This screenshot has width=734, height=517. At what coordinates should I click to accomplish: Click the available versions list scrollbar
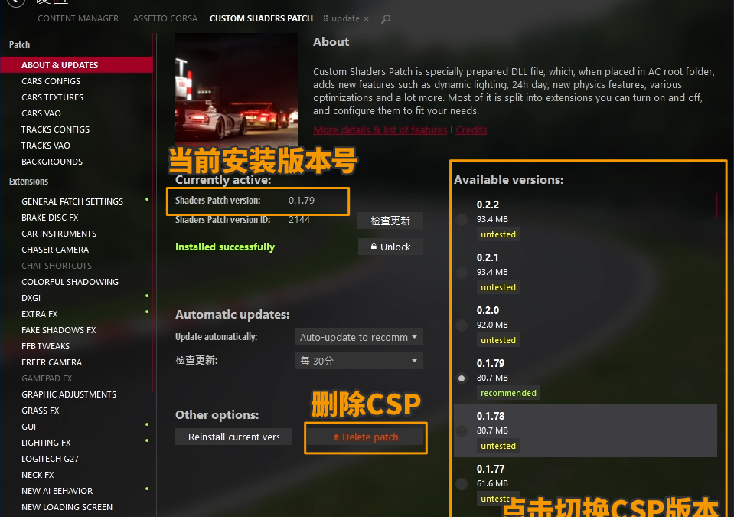pos(716,205)
